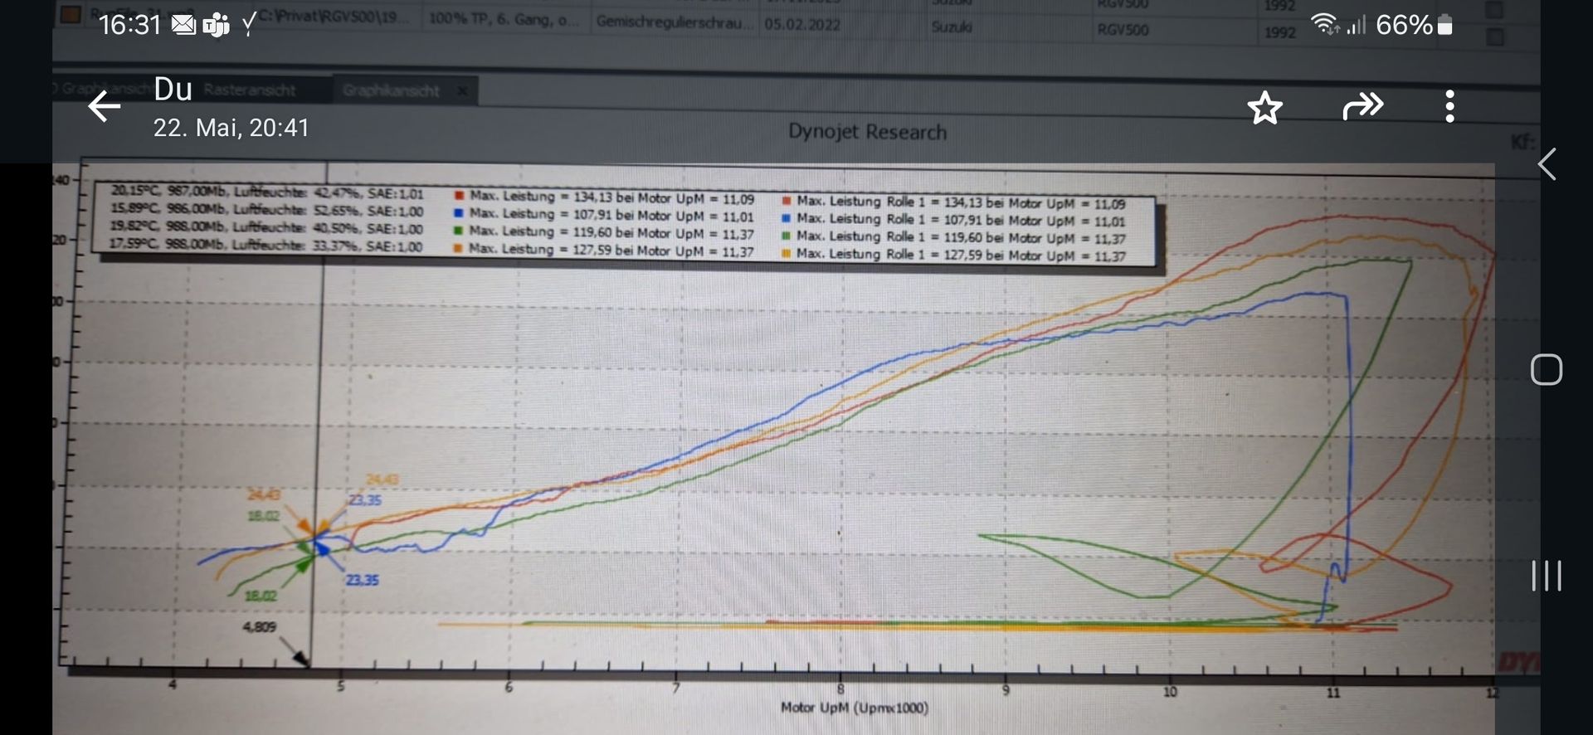Image resolution: width=1593 pixels, height=735 pixels.
Task: Tap the Android back chevron navigation button
Action: coord(1547,164)
